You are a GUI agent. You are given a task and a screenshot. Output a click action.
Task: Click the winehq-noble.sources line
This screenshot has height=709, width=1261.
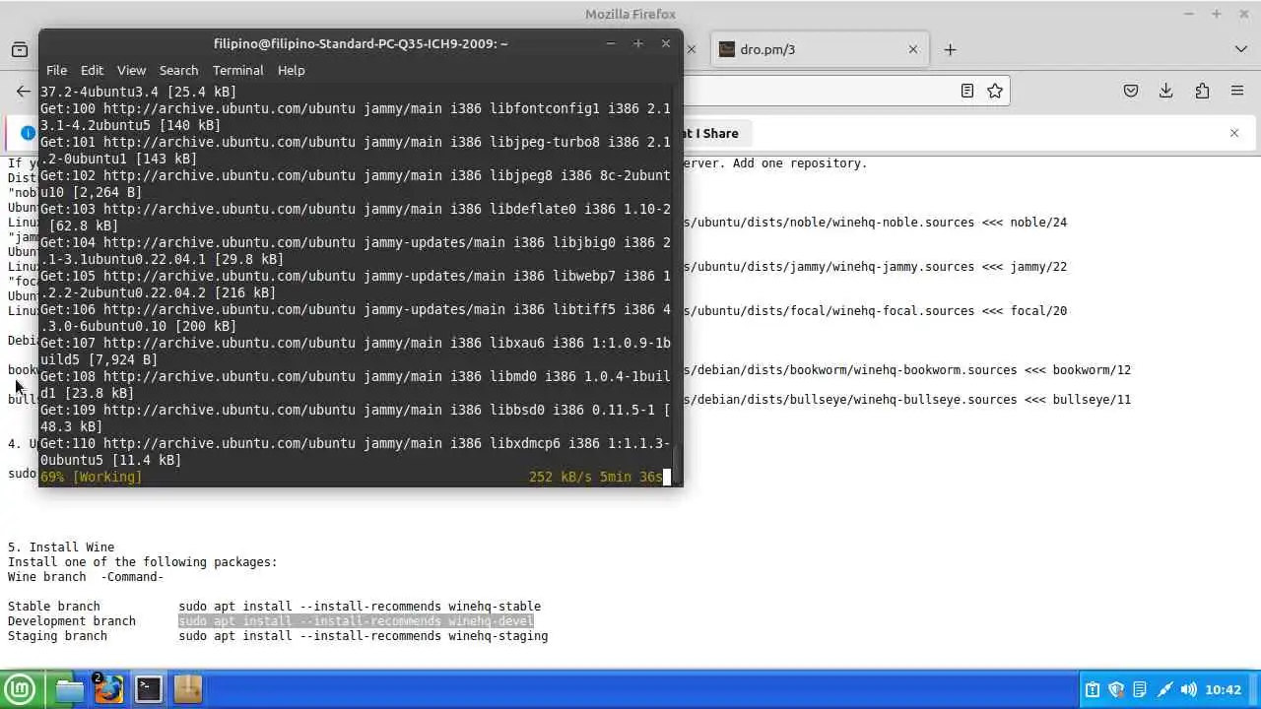pyautogui.click(x=875, y=223)
